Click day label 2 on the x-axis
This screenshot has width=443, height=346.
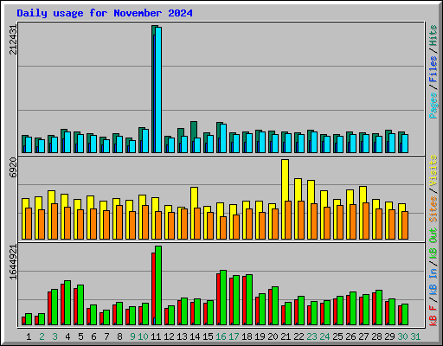point(42,336)
